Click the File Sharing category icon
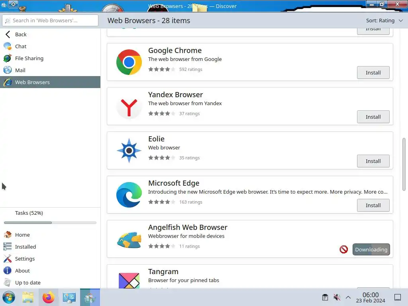The image size is (408, 306). pos(8,58)
